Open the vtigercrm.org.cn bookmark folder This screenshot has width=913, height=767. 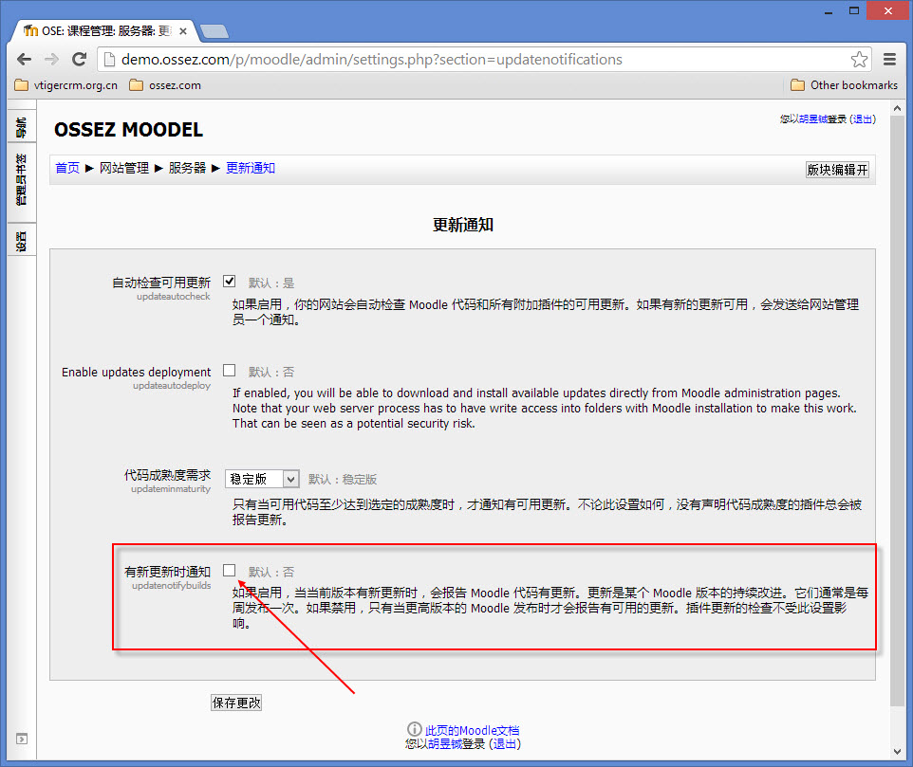click(66, 85)
